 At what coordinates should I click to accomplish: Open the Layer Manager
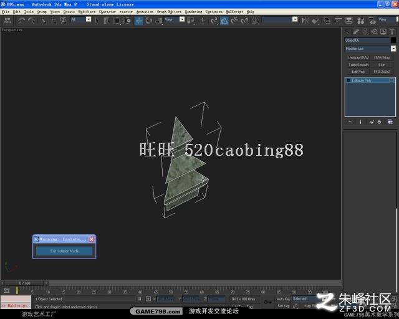(x=327, y=21)
